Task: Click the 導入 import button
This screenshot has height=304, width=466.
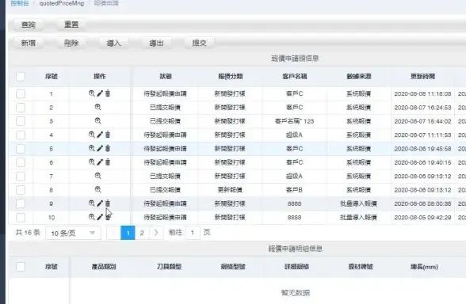Action: click(114, 43)
